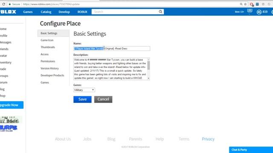Select the Basic Settings tab

click(53, 33)
